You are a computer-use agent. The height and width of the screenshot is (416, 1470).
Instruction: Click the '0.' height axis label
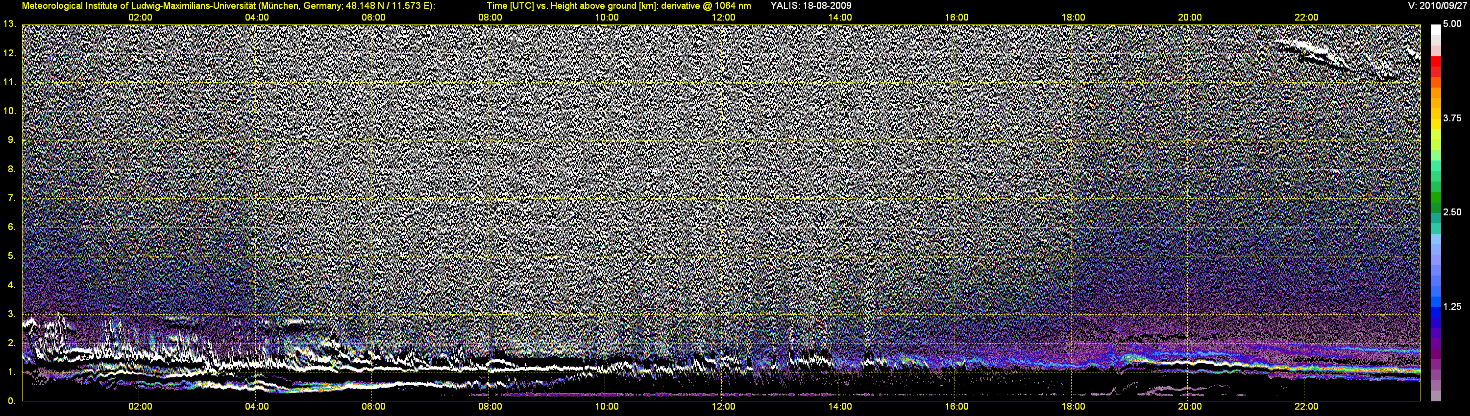11,401
